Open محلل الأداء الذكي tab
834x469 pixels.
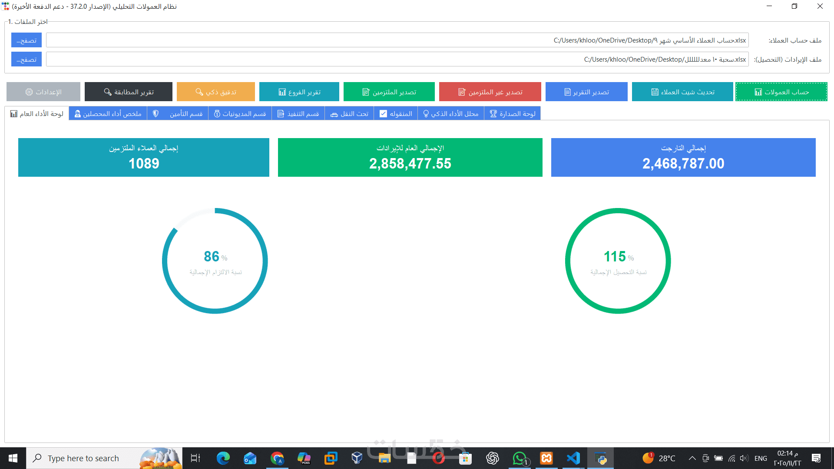pyautogui.click(x=451, y=114)
